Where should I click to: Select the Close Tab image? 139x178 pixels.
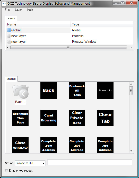105,118
